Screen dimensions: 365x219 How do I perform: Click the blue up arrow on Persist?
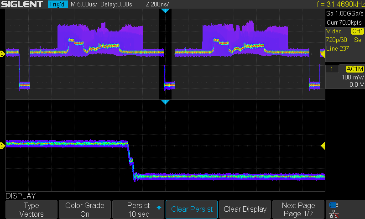tap(159, 207)
